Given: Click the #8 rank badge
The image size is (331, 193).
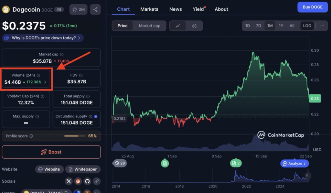Looking at the screenshot, I should [59, 9].
